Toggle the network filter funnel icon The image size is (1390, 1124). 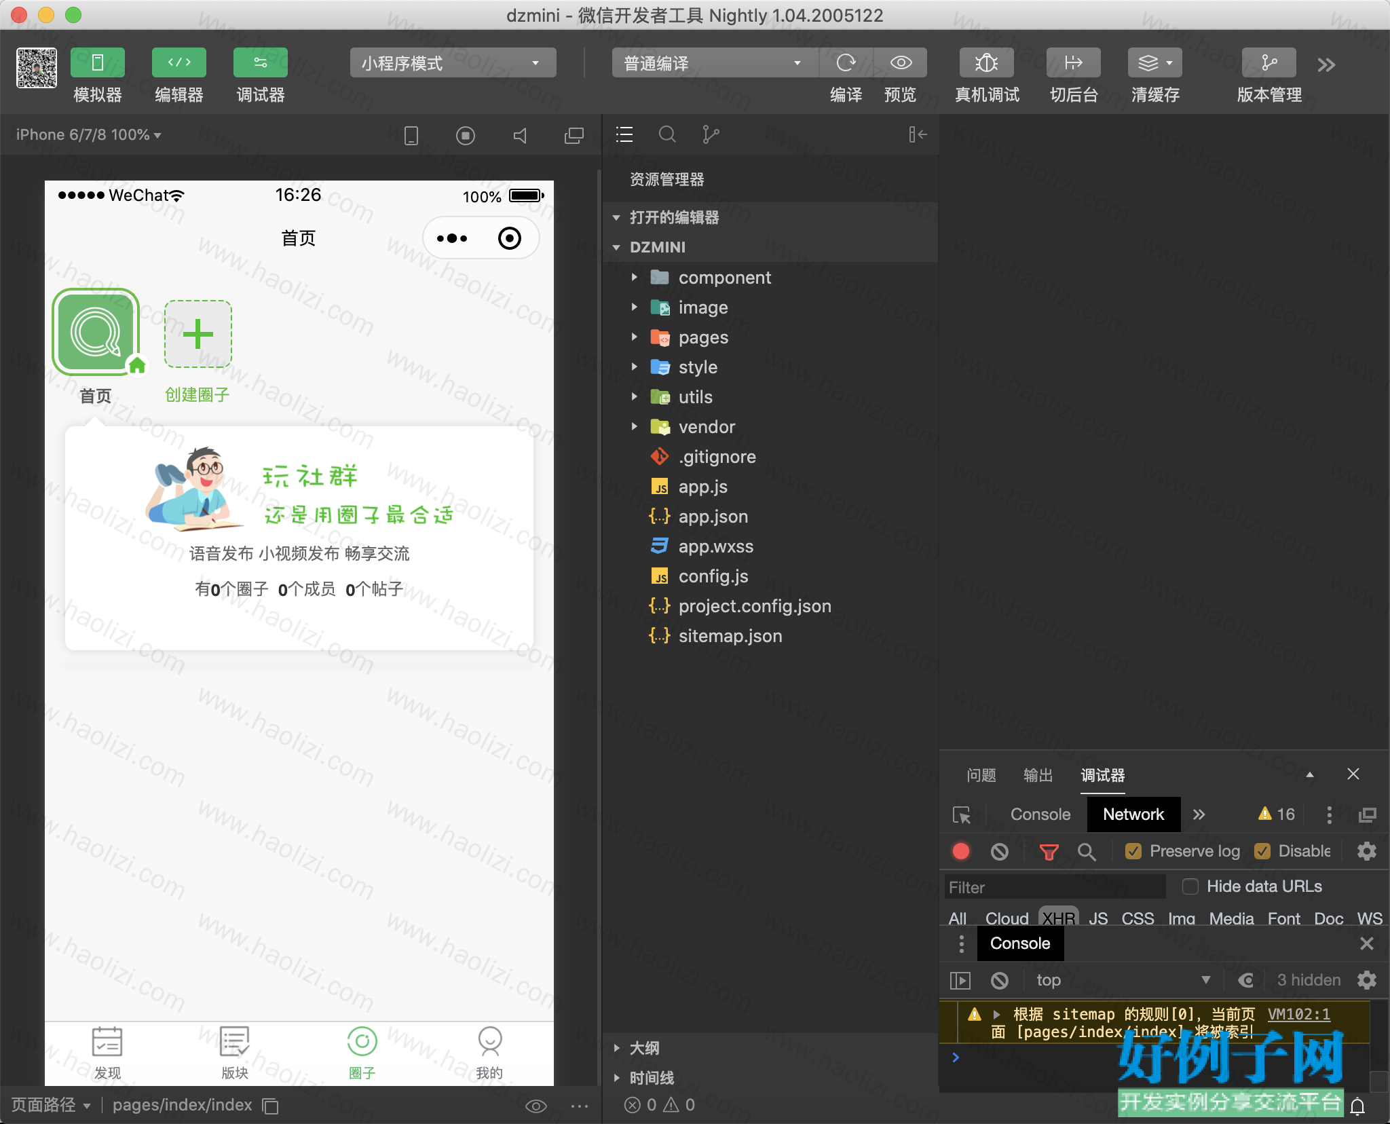tap(1049, 851)
